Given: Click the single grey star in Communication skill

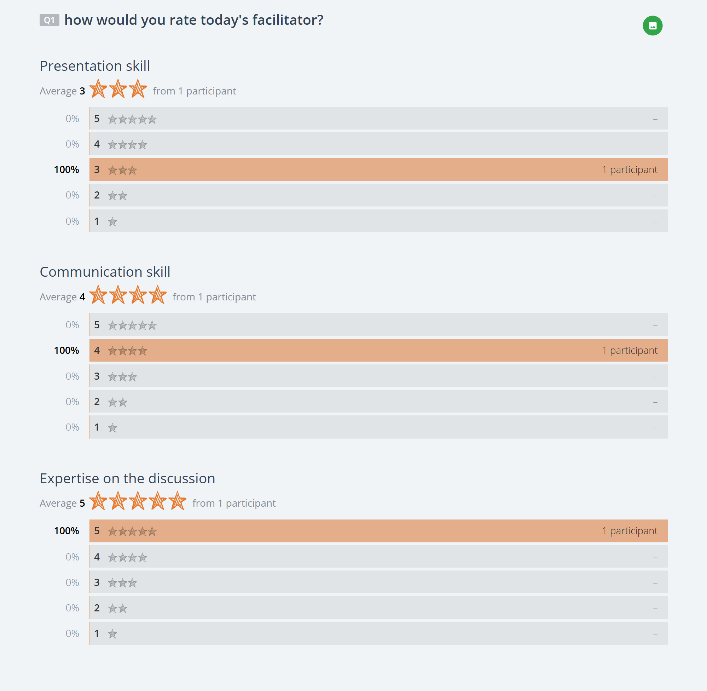Looking at the screenshot, I should tap(112, 428).
